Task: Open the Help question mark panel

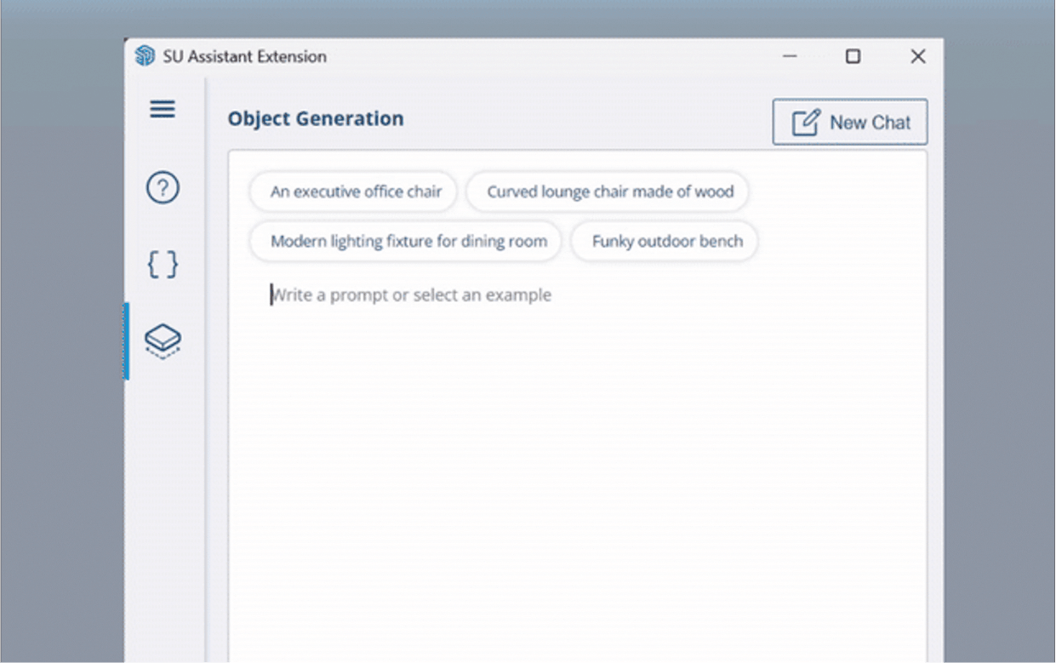Action: pyautogui.click(x=163, y=187)
